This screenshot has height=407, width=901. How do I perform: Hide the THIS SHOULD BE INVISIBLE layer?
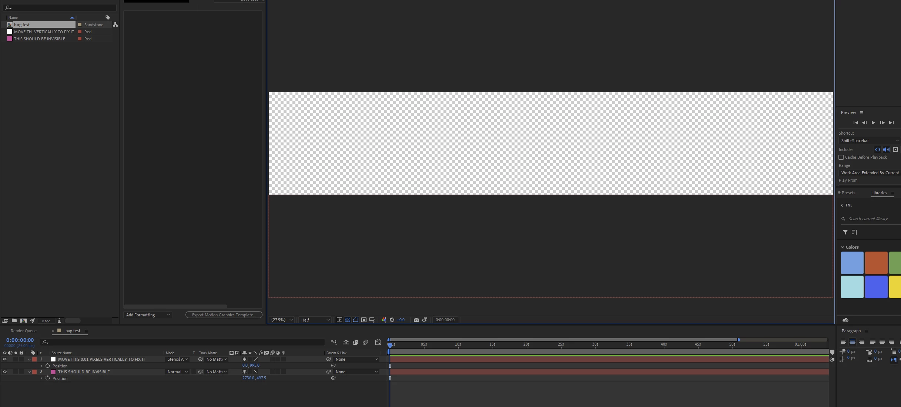point(4,372)
